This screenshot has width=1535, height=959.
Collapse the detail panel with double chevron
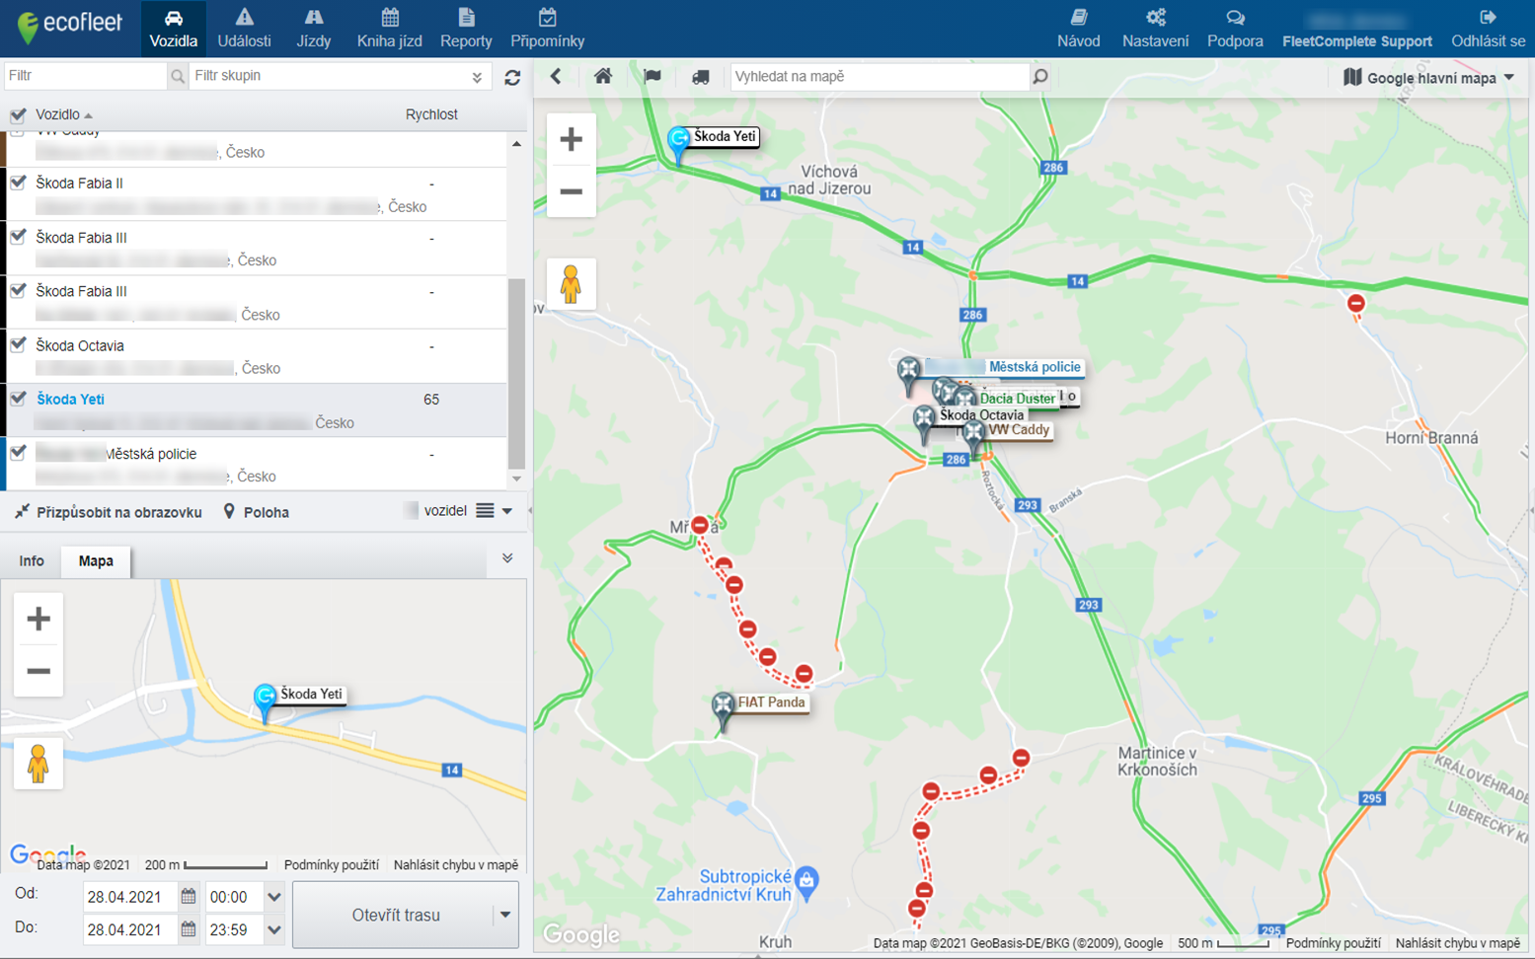507,558
